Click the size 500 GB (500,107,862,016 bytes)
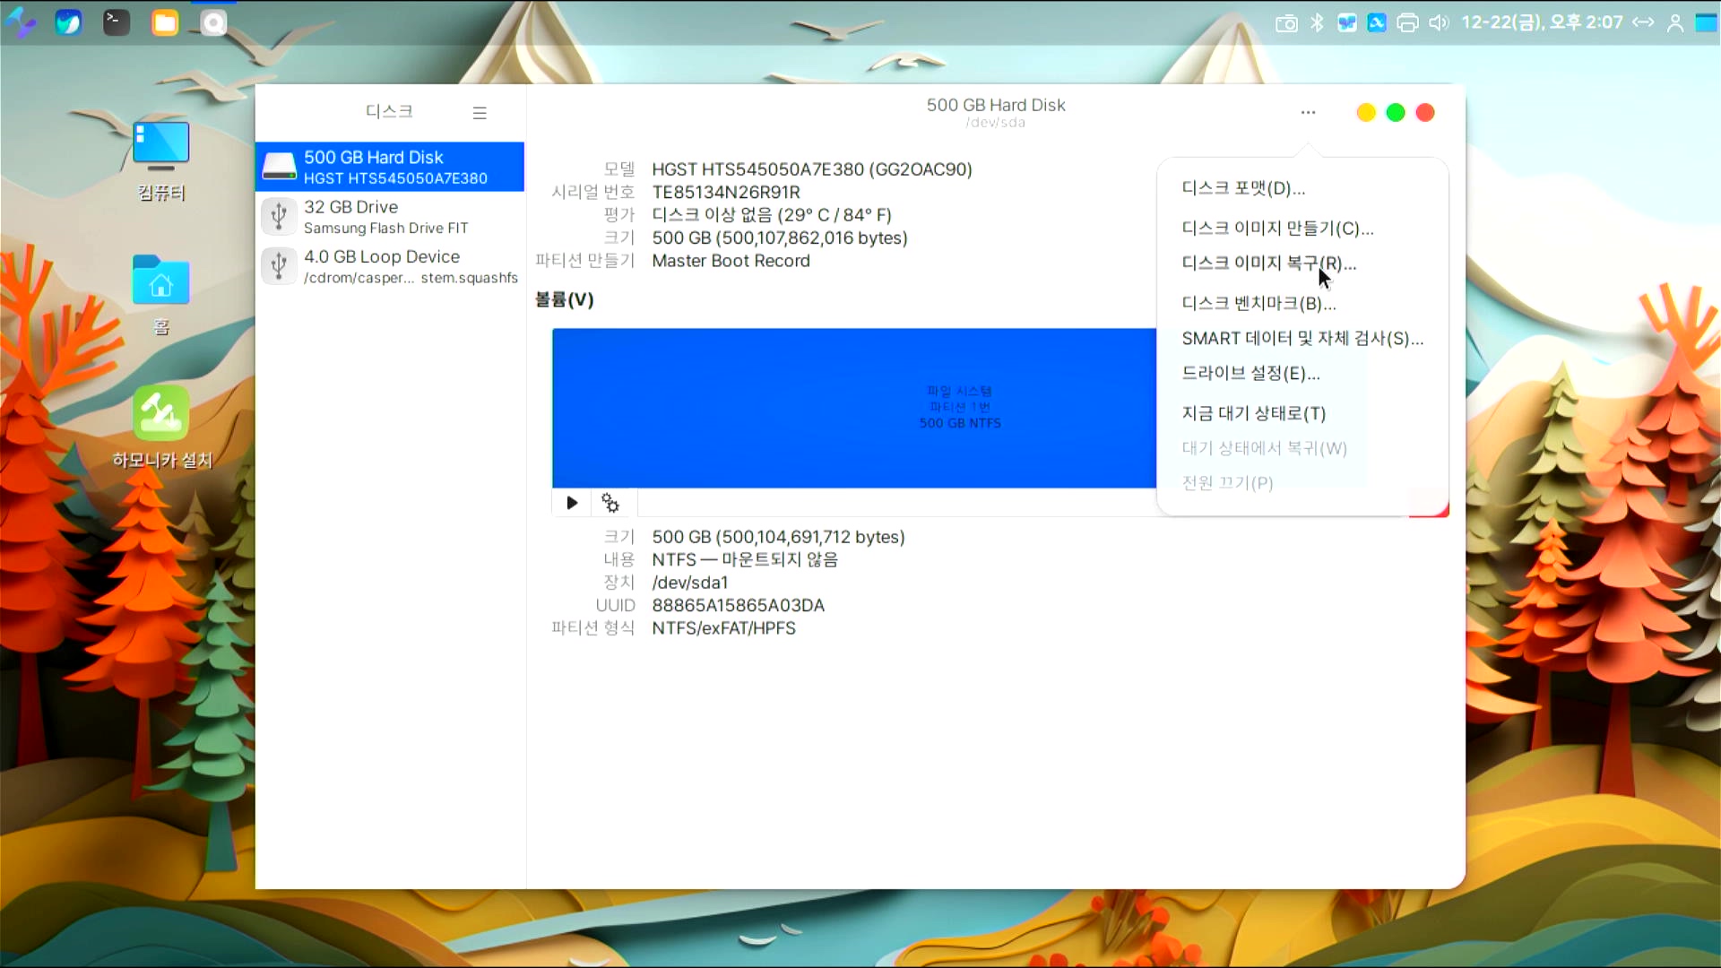 [779, 238]
